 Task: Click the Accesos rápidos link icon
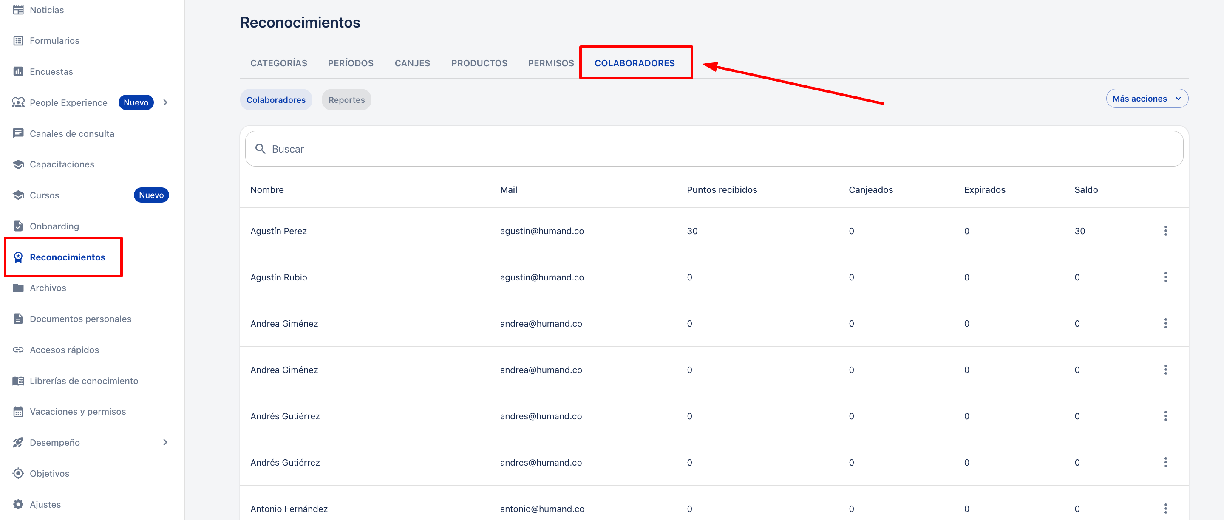(18, 350)
